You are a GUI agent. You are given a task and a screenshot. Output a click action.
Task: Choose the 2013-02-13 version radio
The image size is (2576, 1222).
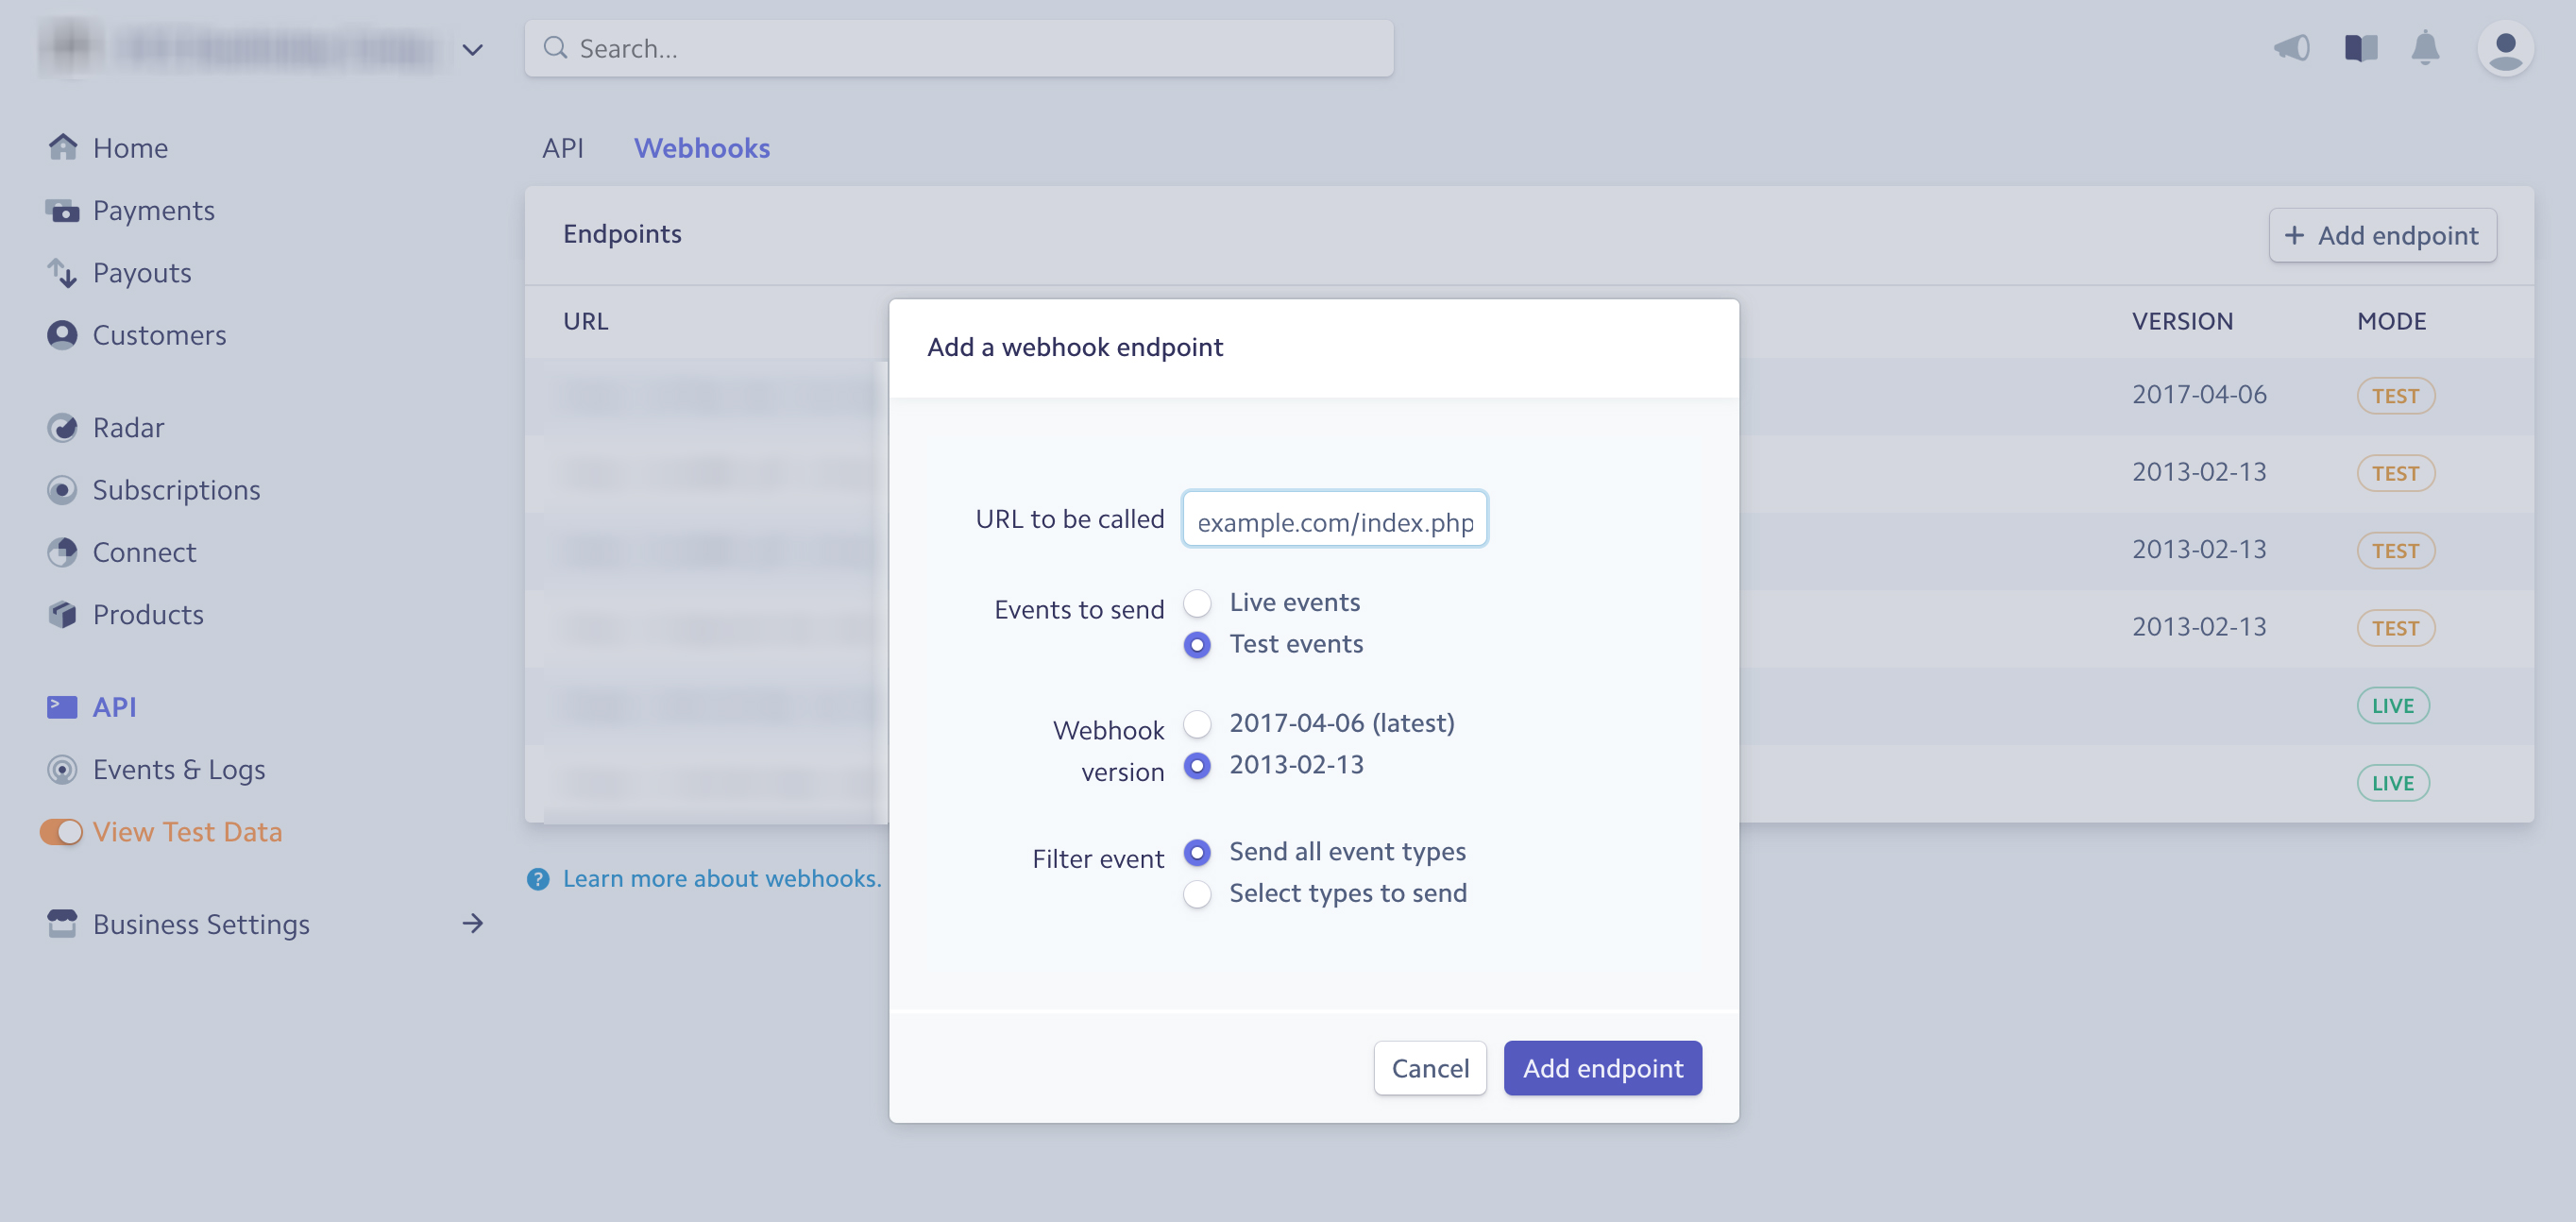1197,766
